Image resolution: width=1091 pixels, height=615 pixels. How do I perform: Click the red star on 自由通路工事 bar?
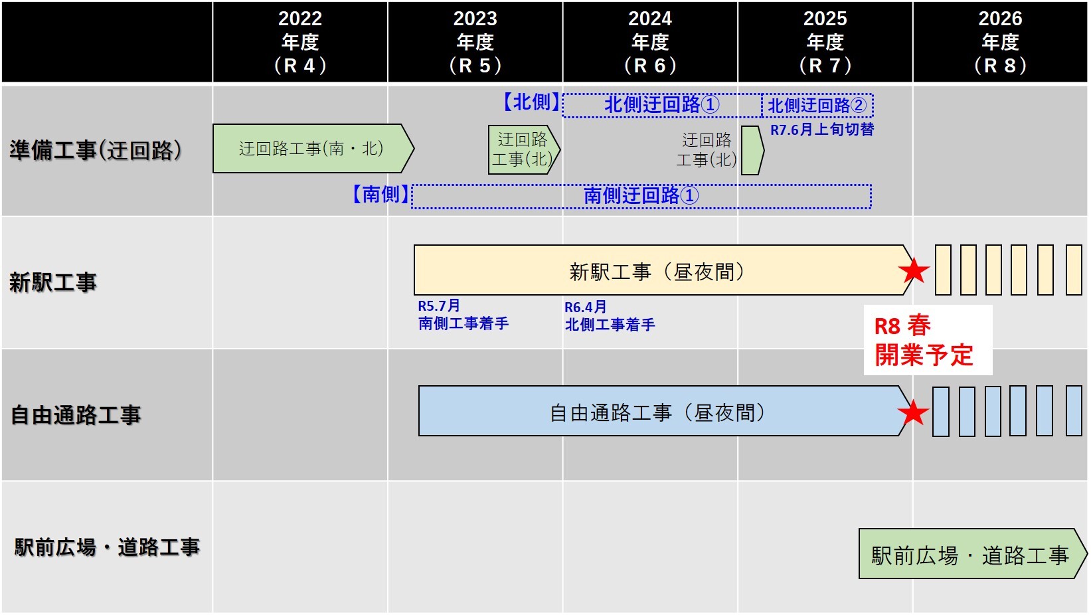[x=913, y=412]
